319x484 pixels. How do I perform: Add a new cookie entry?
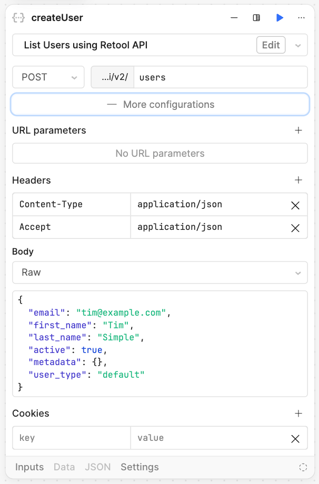[298, 414]
